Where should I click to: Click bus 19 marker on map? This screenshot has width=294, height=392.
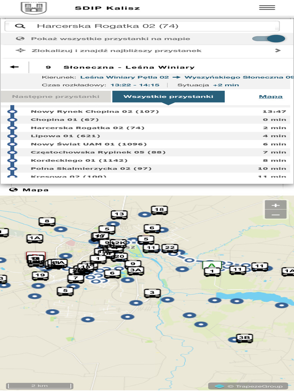coord(40,276)
